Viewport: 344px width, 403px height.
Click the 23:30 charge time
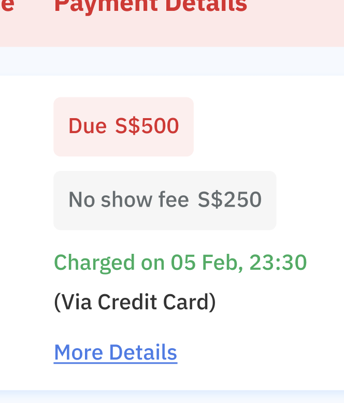pyautogui.click(x=278, y=263)
